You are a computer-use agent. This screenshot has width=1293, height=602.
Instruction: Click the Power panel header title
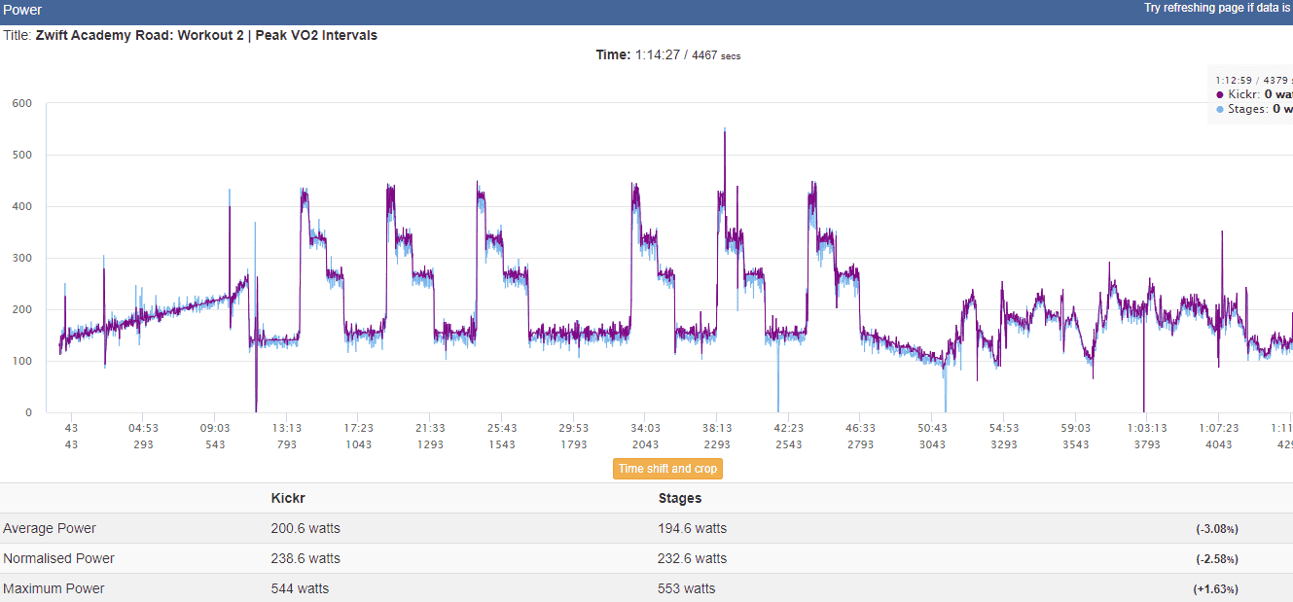[x=23, y=11]
